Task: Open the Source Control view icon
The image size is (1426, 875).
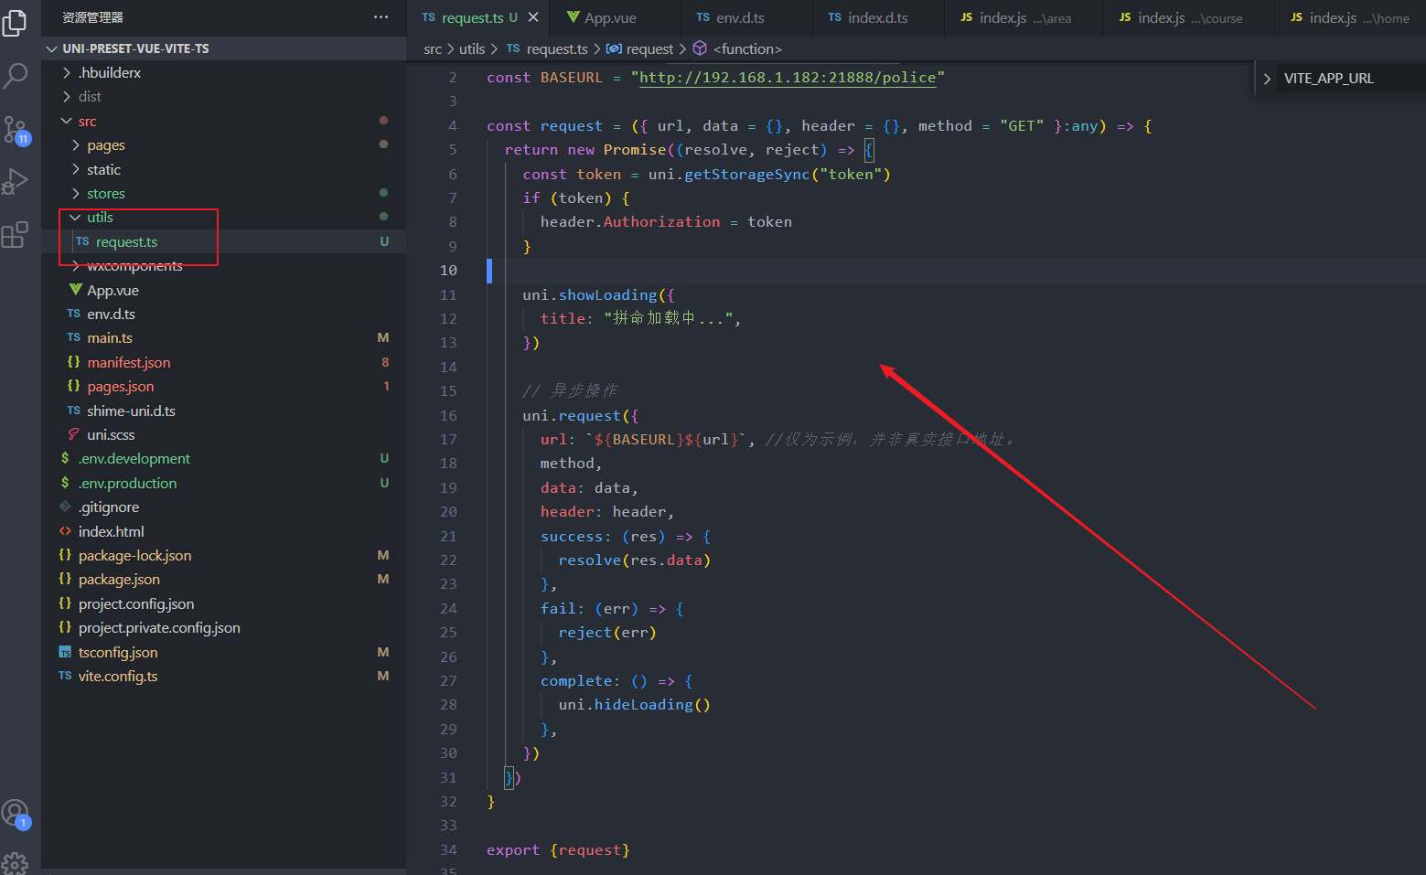Action: pos(16,130)
